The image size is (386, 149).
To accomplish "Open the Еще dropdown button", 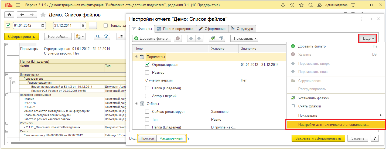I will click(x=368, y=39).
